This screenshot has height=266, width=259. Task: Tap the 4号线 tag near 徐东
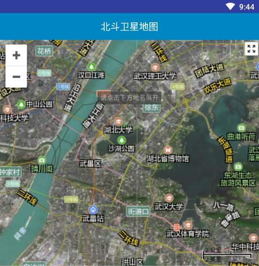point(178,87)
